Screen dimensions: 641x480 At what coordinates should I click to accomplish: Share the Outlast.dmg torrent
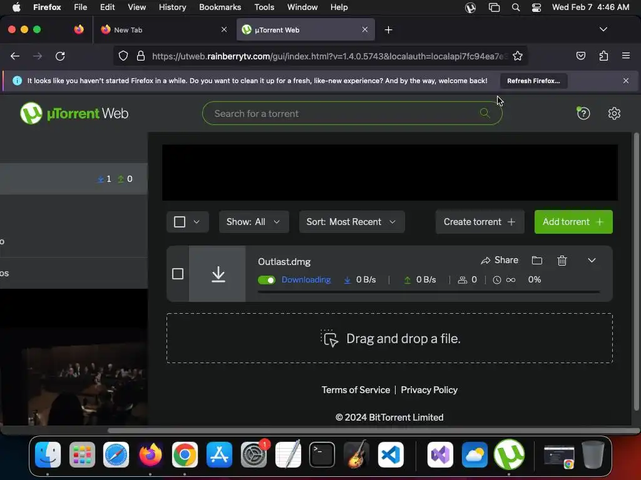(500, 261)
